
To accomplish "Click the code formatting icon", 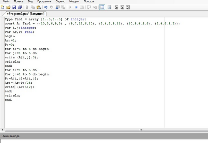I will tap(109, 7).
